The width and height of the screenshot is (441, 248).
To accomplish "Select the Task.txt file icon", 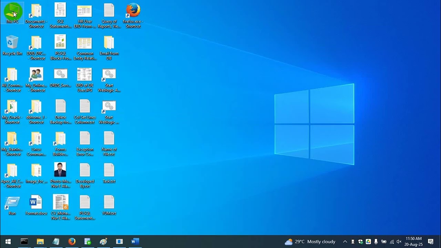I will tap(109, 174).
